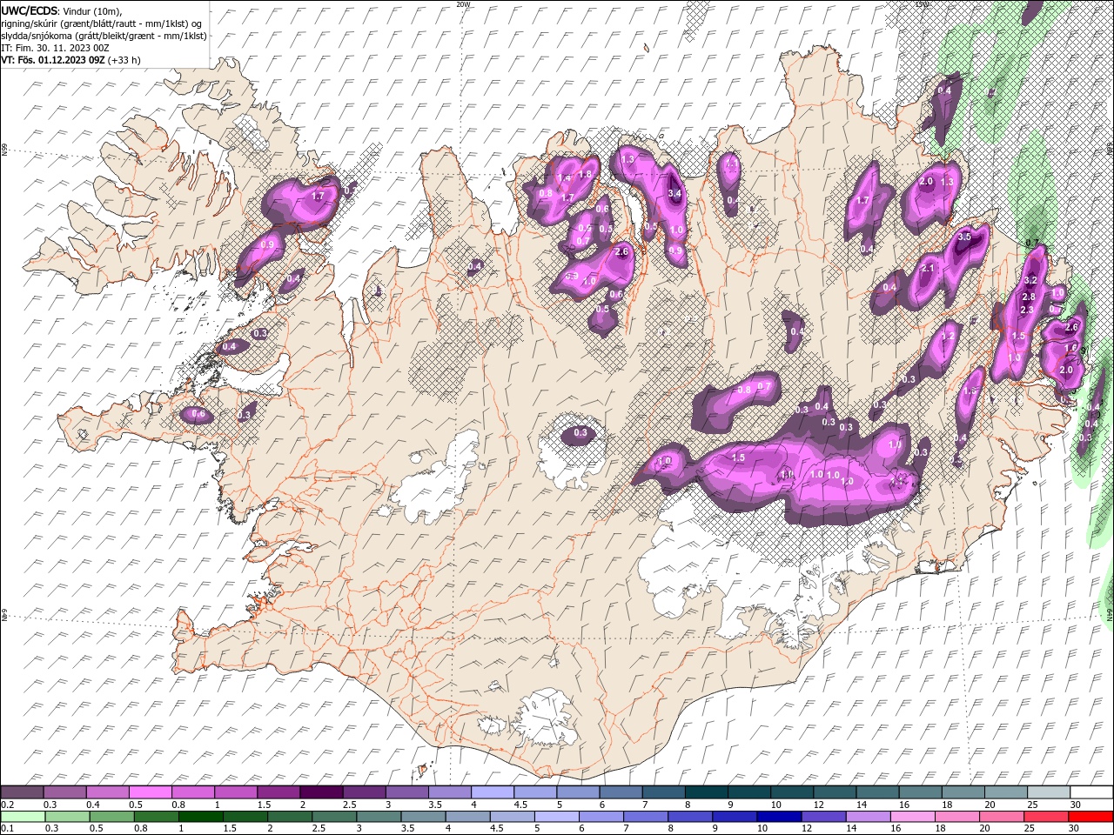This screenshot has height=835, width=1114.
Task: Click the '1.2' precipitation value on the map
Action: [949, 336]
